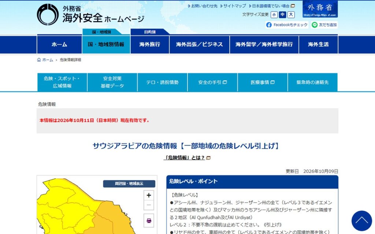Open 海外出張／ビジネス navigation item

click(200, 44)
